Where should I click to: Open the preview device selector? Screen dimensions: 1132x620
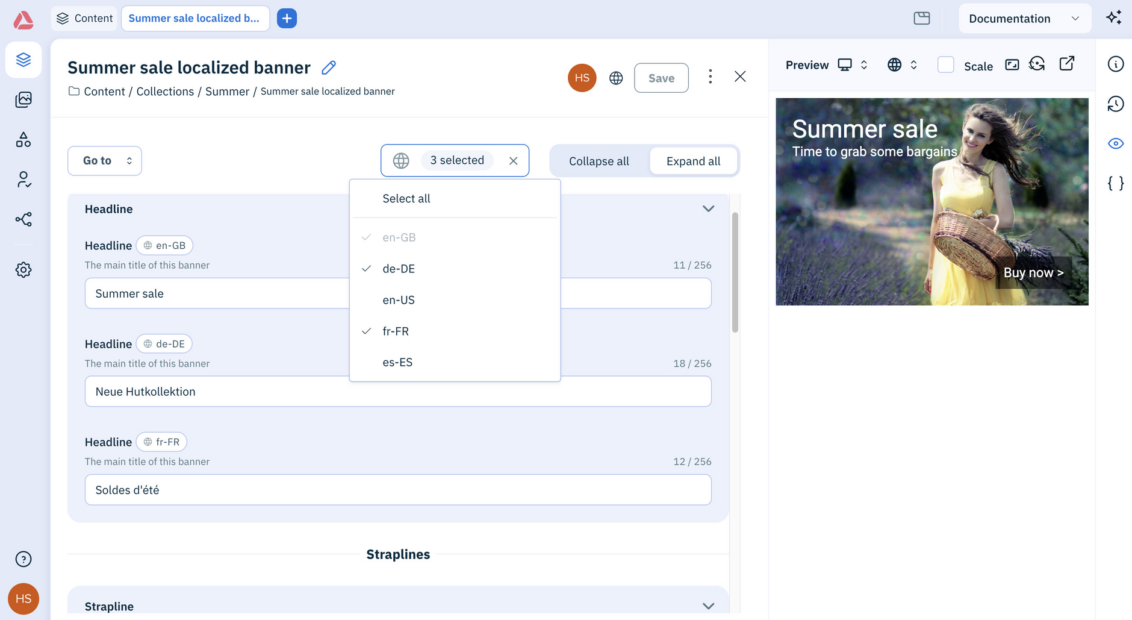[853, 64]
